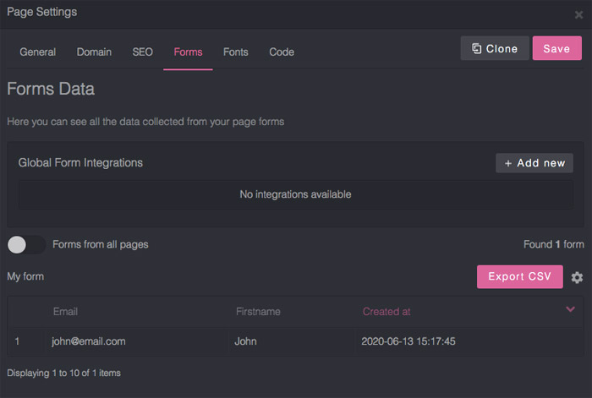This screenshot has height=398, width=592.
Task: Toggle Forms from all pages switch
Action: coord(26,244)
